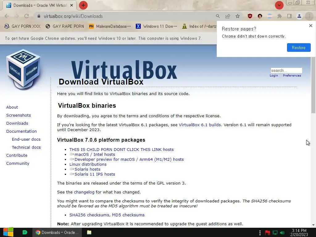Screen dimensions: 316x237
Task: Open the Login link
Action: [x=274, y=75]
